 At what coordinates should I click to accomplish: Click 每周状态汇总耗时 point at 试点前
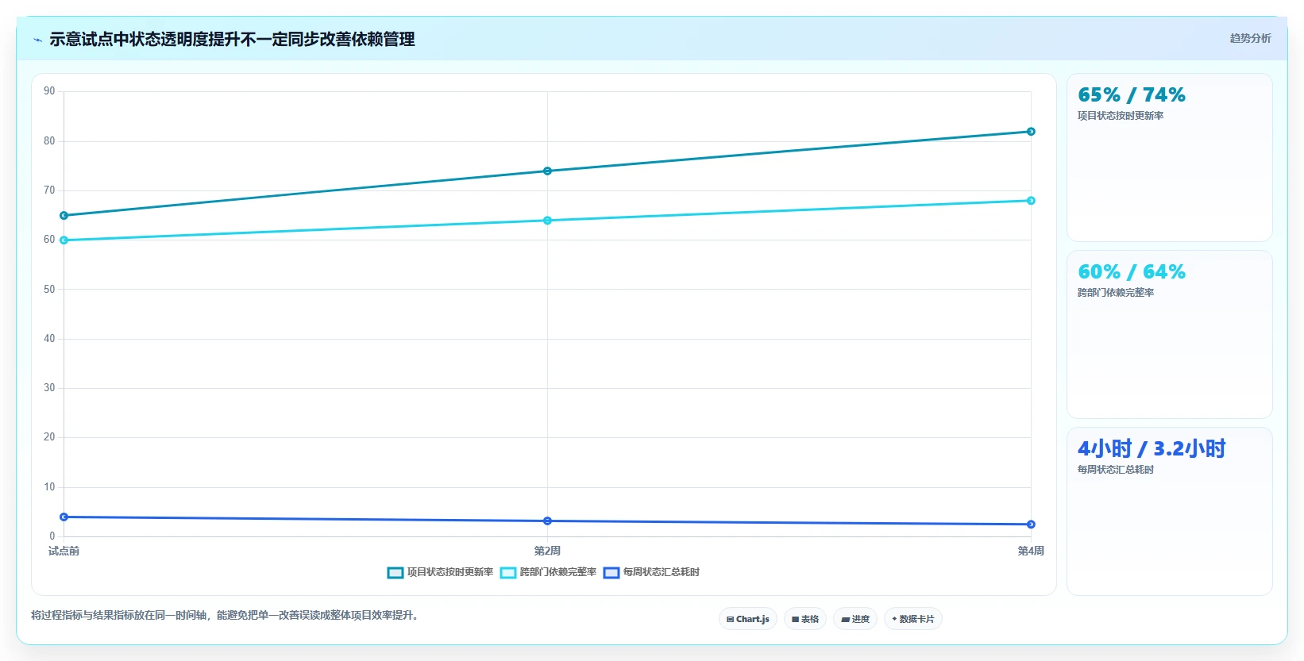click(64, 517)
